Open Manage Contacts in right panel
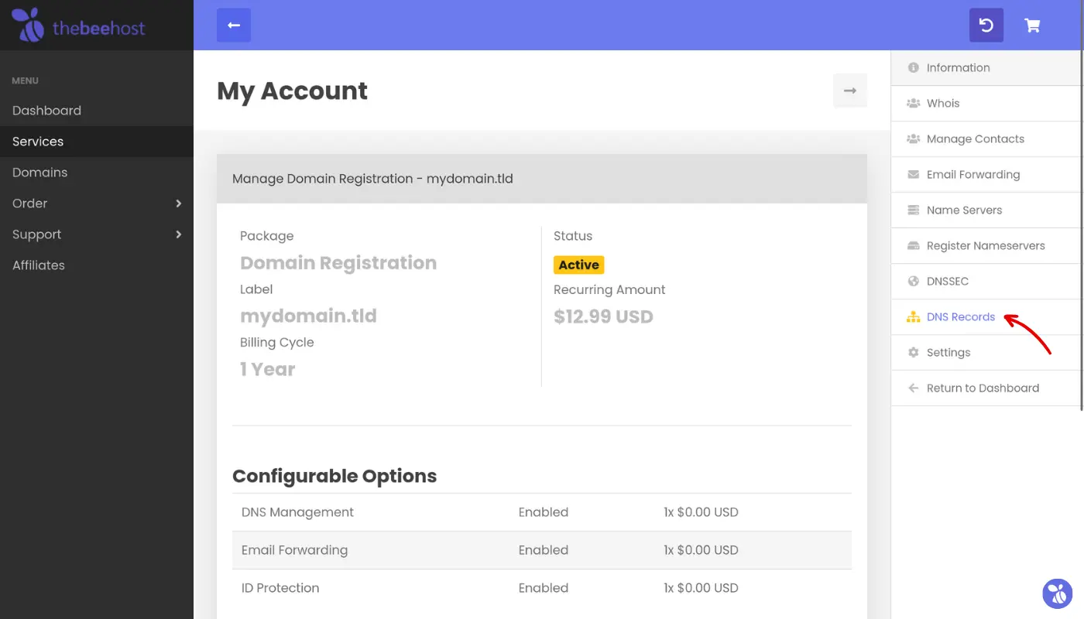Image resolution: width=1084 pixels, height=619 pixels. click(x=975, y=139)
